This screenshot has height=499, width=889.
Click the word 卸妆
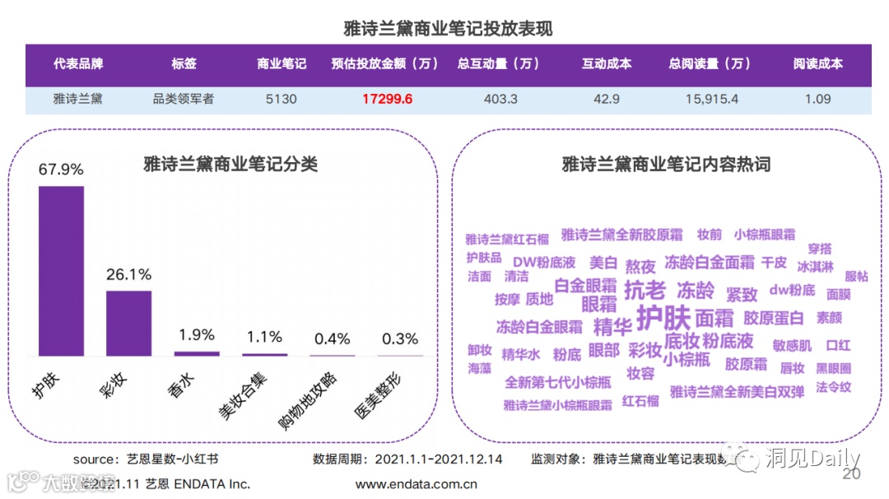click(479, 350)
